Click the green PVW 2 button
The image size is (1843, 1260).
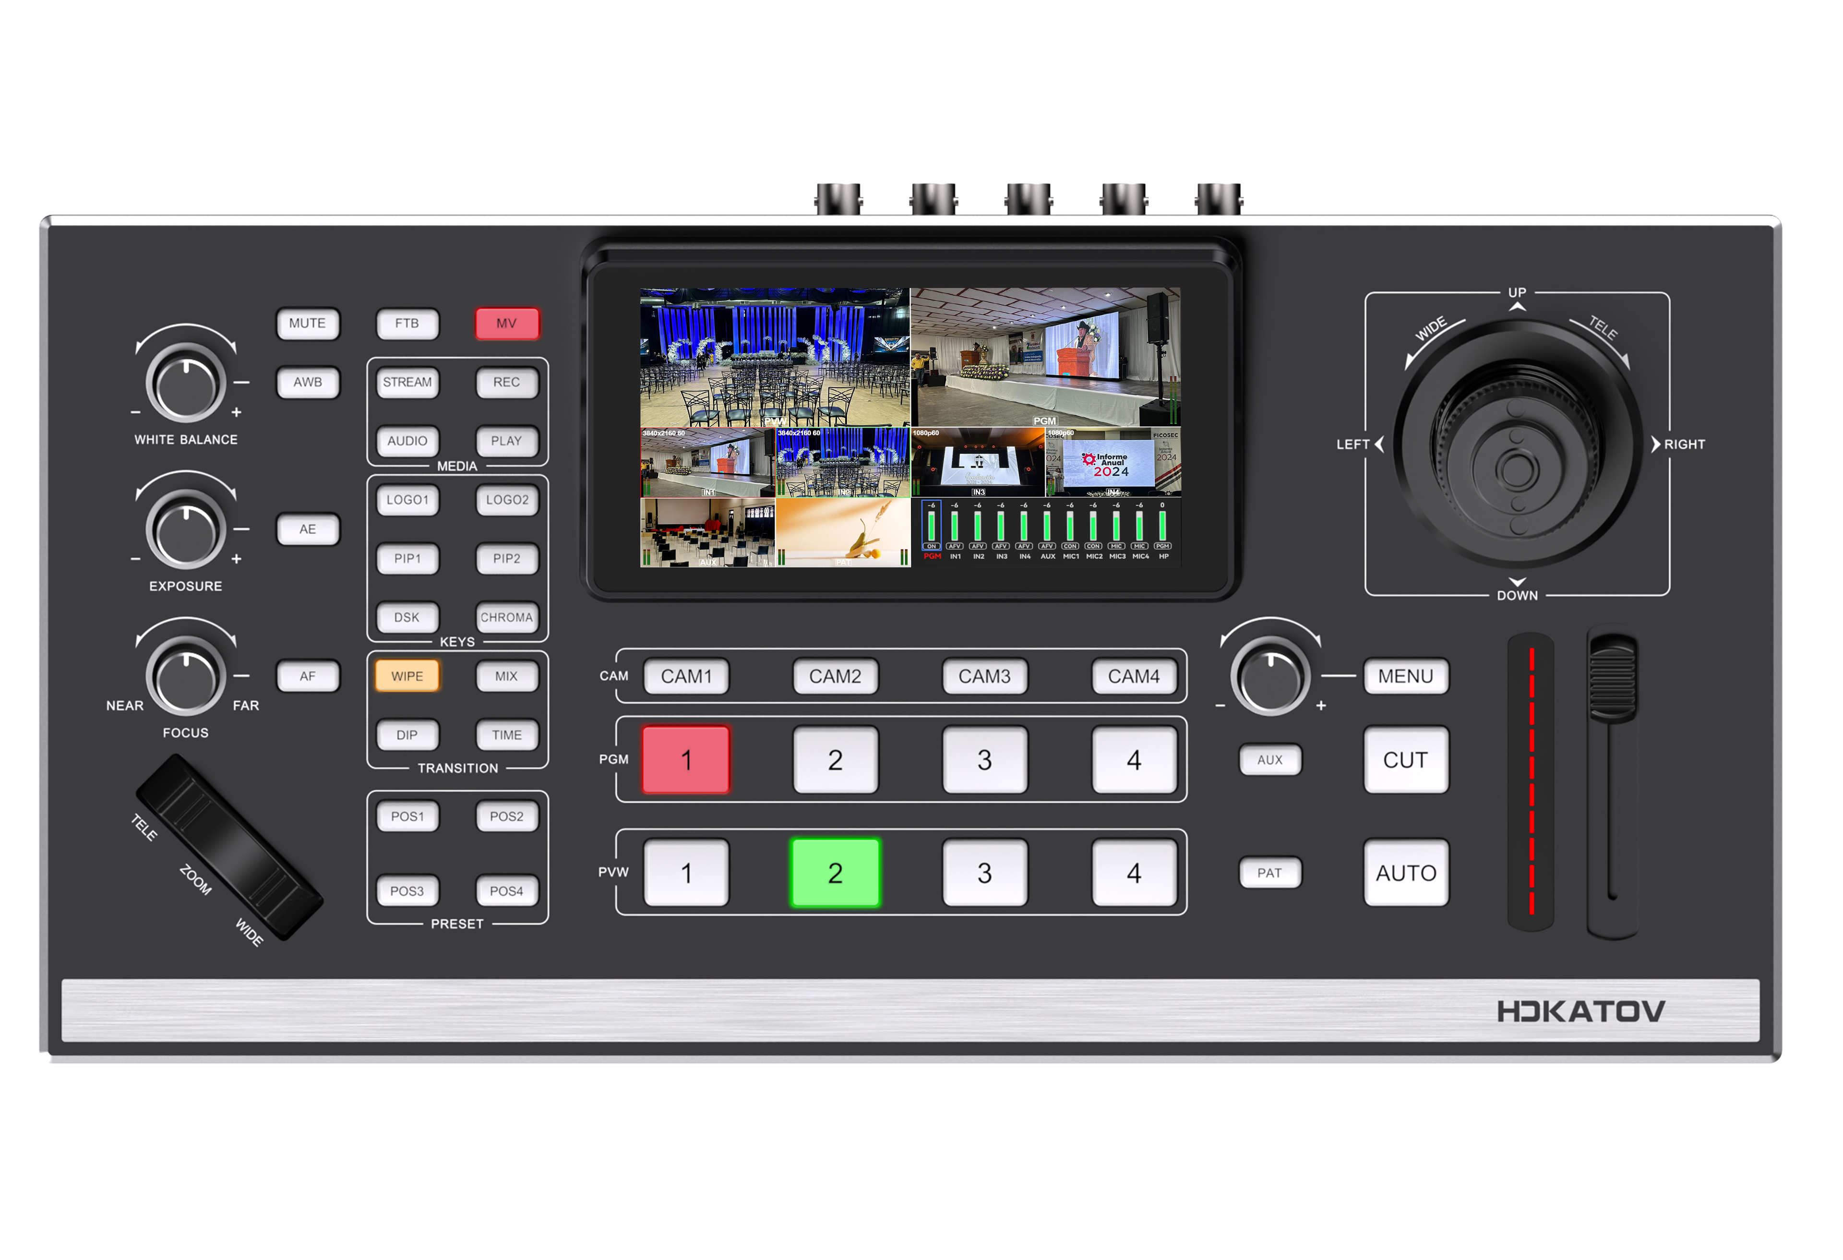pos(835,872)
